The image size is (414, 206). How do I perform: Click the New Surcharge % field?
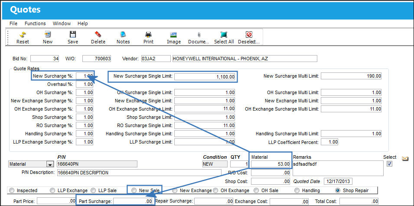[85, 76]
